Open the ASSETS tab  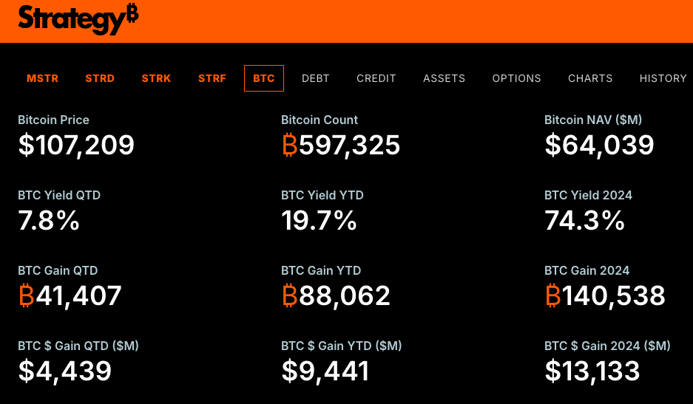444,78
